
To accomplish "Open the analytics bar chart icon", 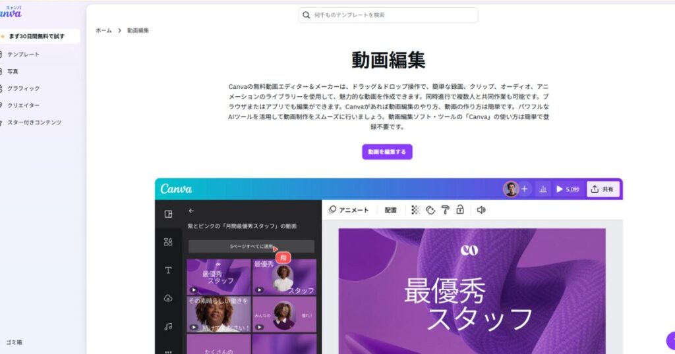I will (543, 189).
